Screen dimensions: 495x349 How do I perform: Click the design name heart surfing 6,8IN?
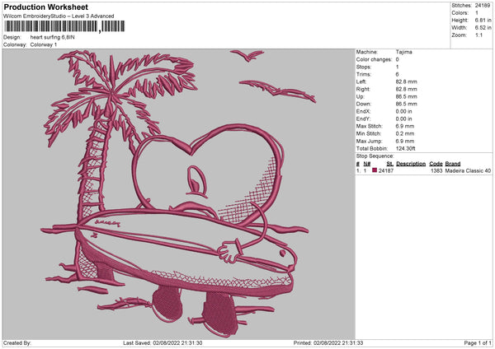58,37
